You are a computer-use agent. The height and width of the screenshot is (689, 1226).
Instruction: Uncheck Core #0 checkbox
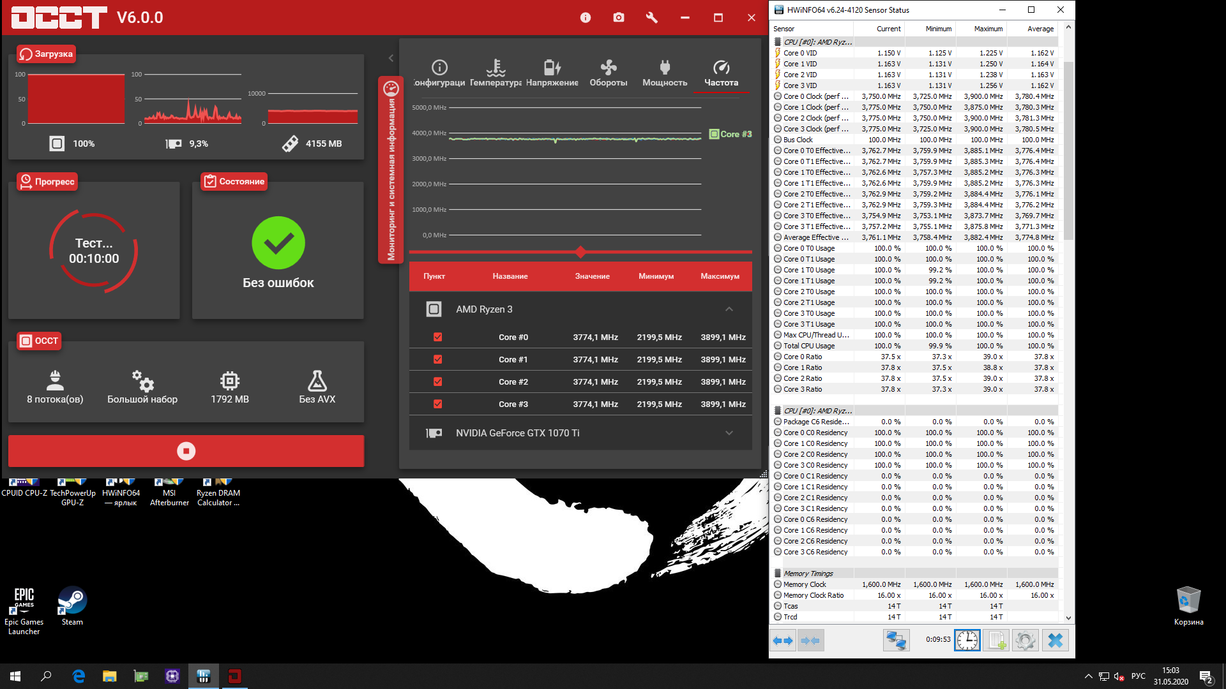pos(437,337)
